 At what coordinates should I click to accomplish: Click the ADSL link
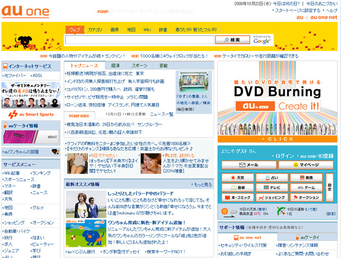37,76
